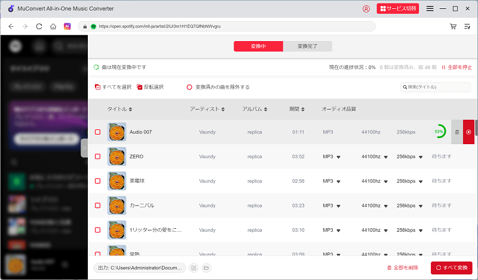Delete the Audio 007 track with trash icon
The image size is (478, 280).
pyautogui.click(x=457, y=132)
